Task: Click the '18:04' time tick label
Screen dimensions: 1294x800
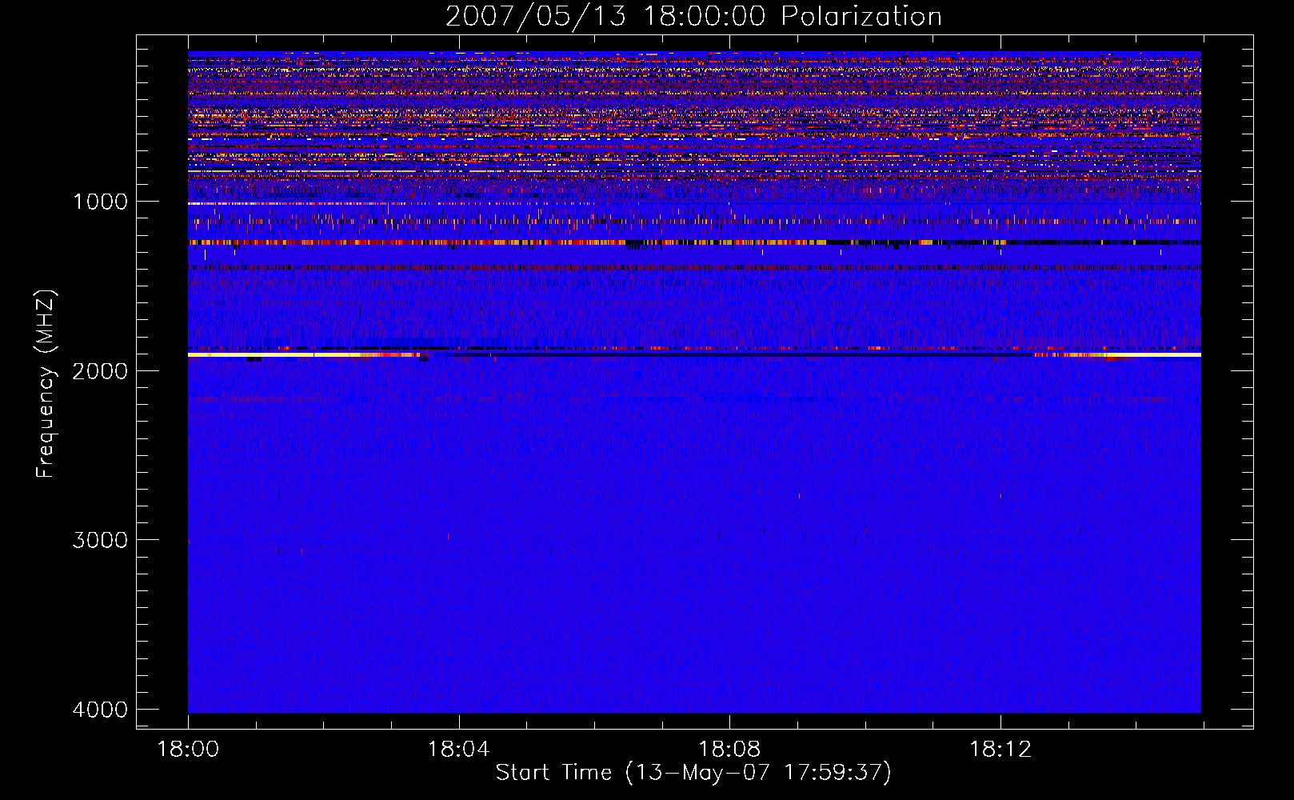Action: pyautogui.click(x=458, y=750)
